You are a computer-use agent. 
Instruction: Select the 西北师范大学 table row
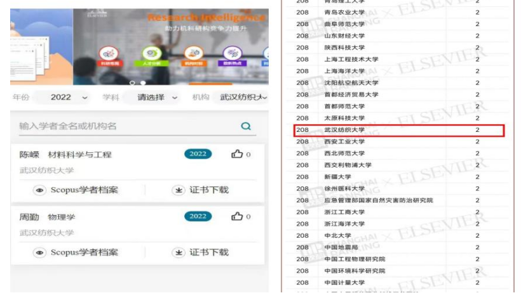pyautogui.click(x=398, y=153)
